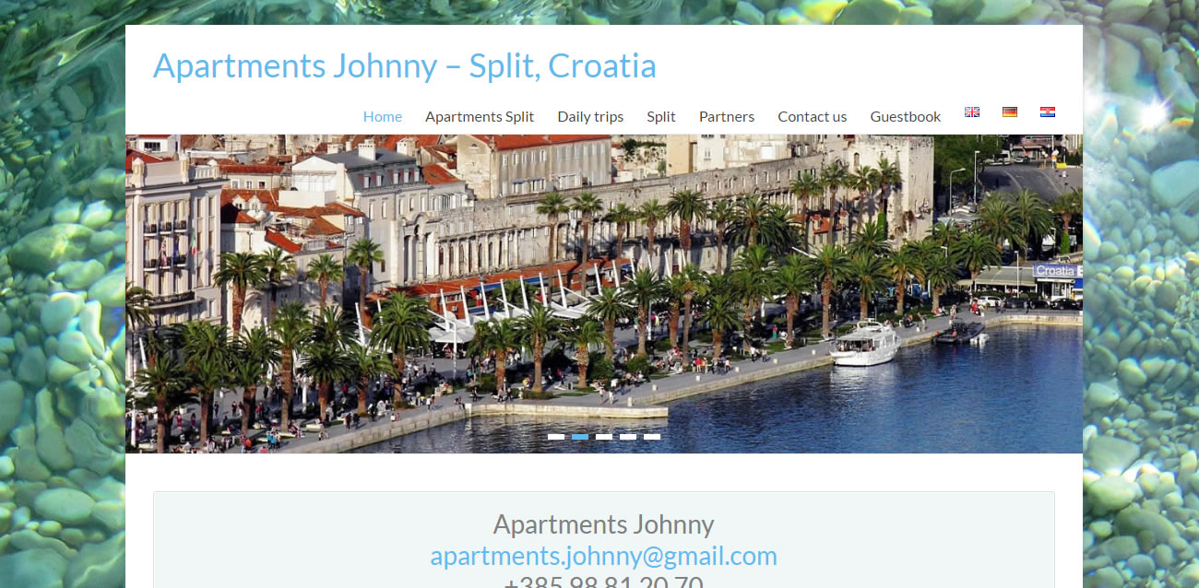This screenshot has width=1199, height=588.
Task: Visit the Guestbook page
Action: [906, 116]
